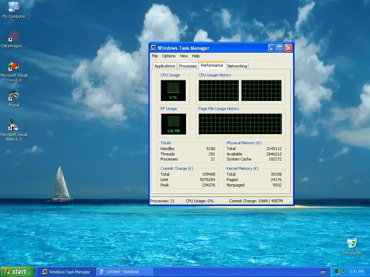Open the View menu

coord(184,56)
